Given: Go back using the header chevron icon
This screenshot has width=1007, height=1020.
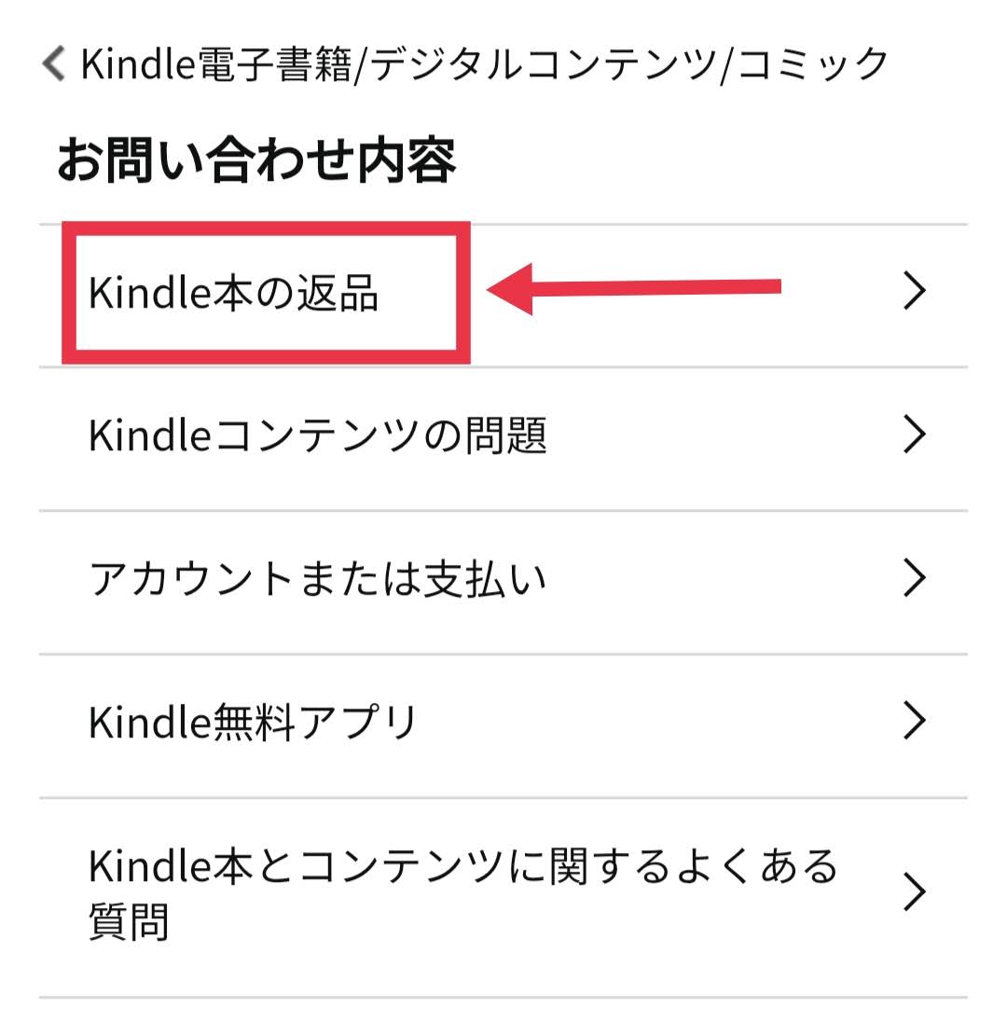Looking at the screenshot, I should coord(53,63).
